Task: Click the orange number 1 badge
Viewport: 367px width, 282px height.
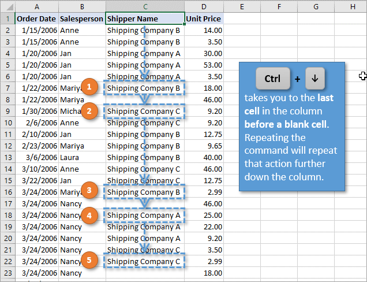Action: [x=88, y=88]
